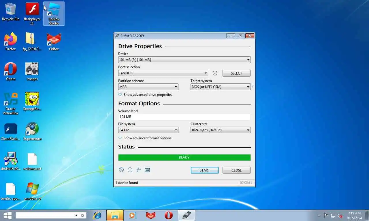Select the CleanFlash desktop icon
The image size is (369, 221).
tap(11, 132)
